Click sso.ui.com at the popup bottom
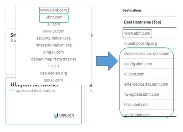 [x=54, y=80]
